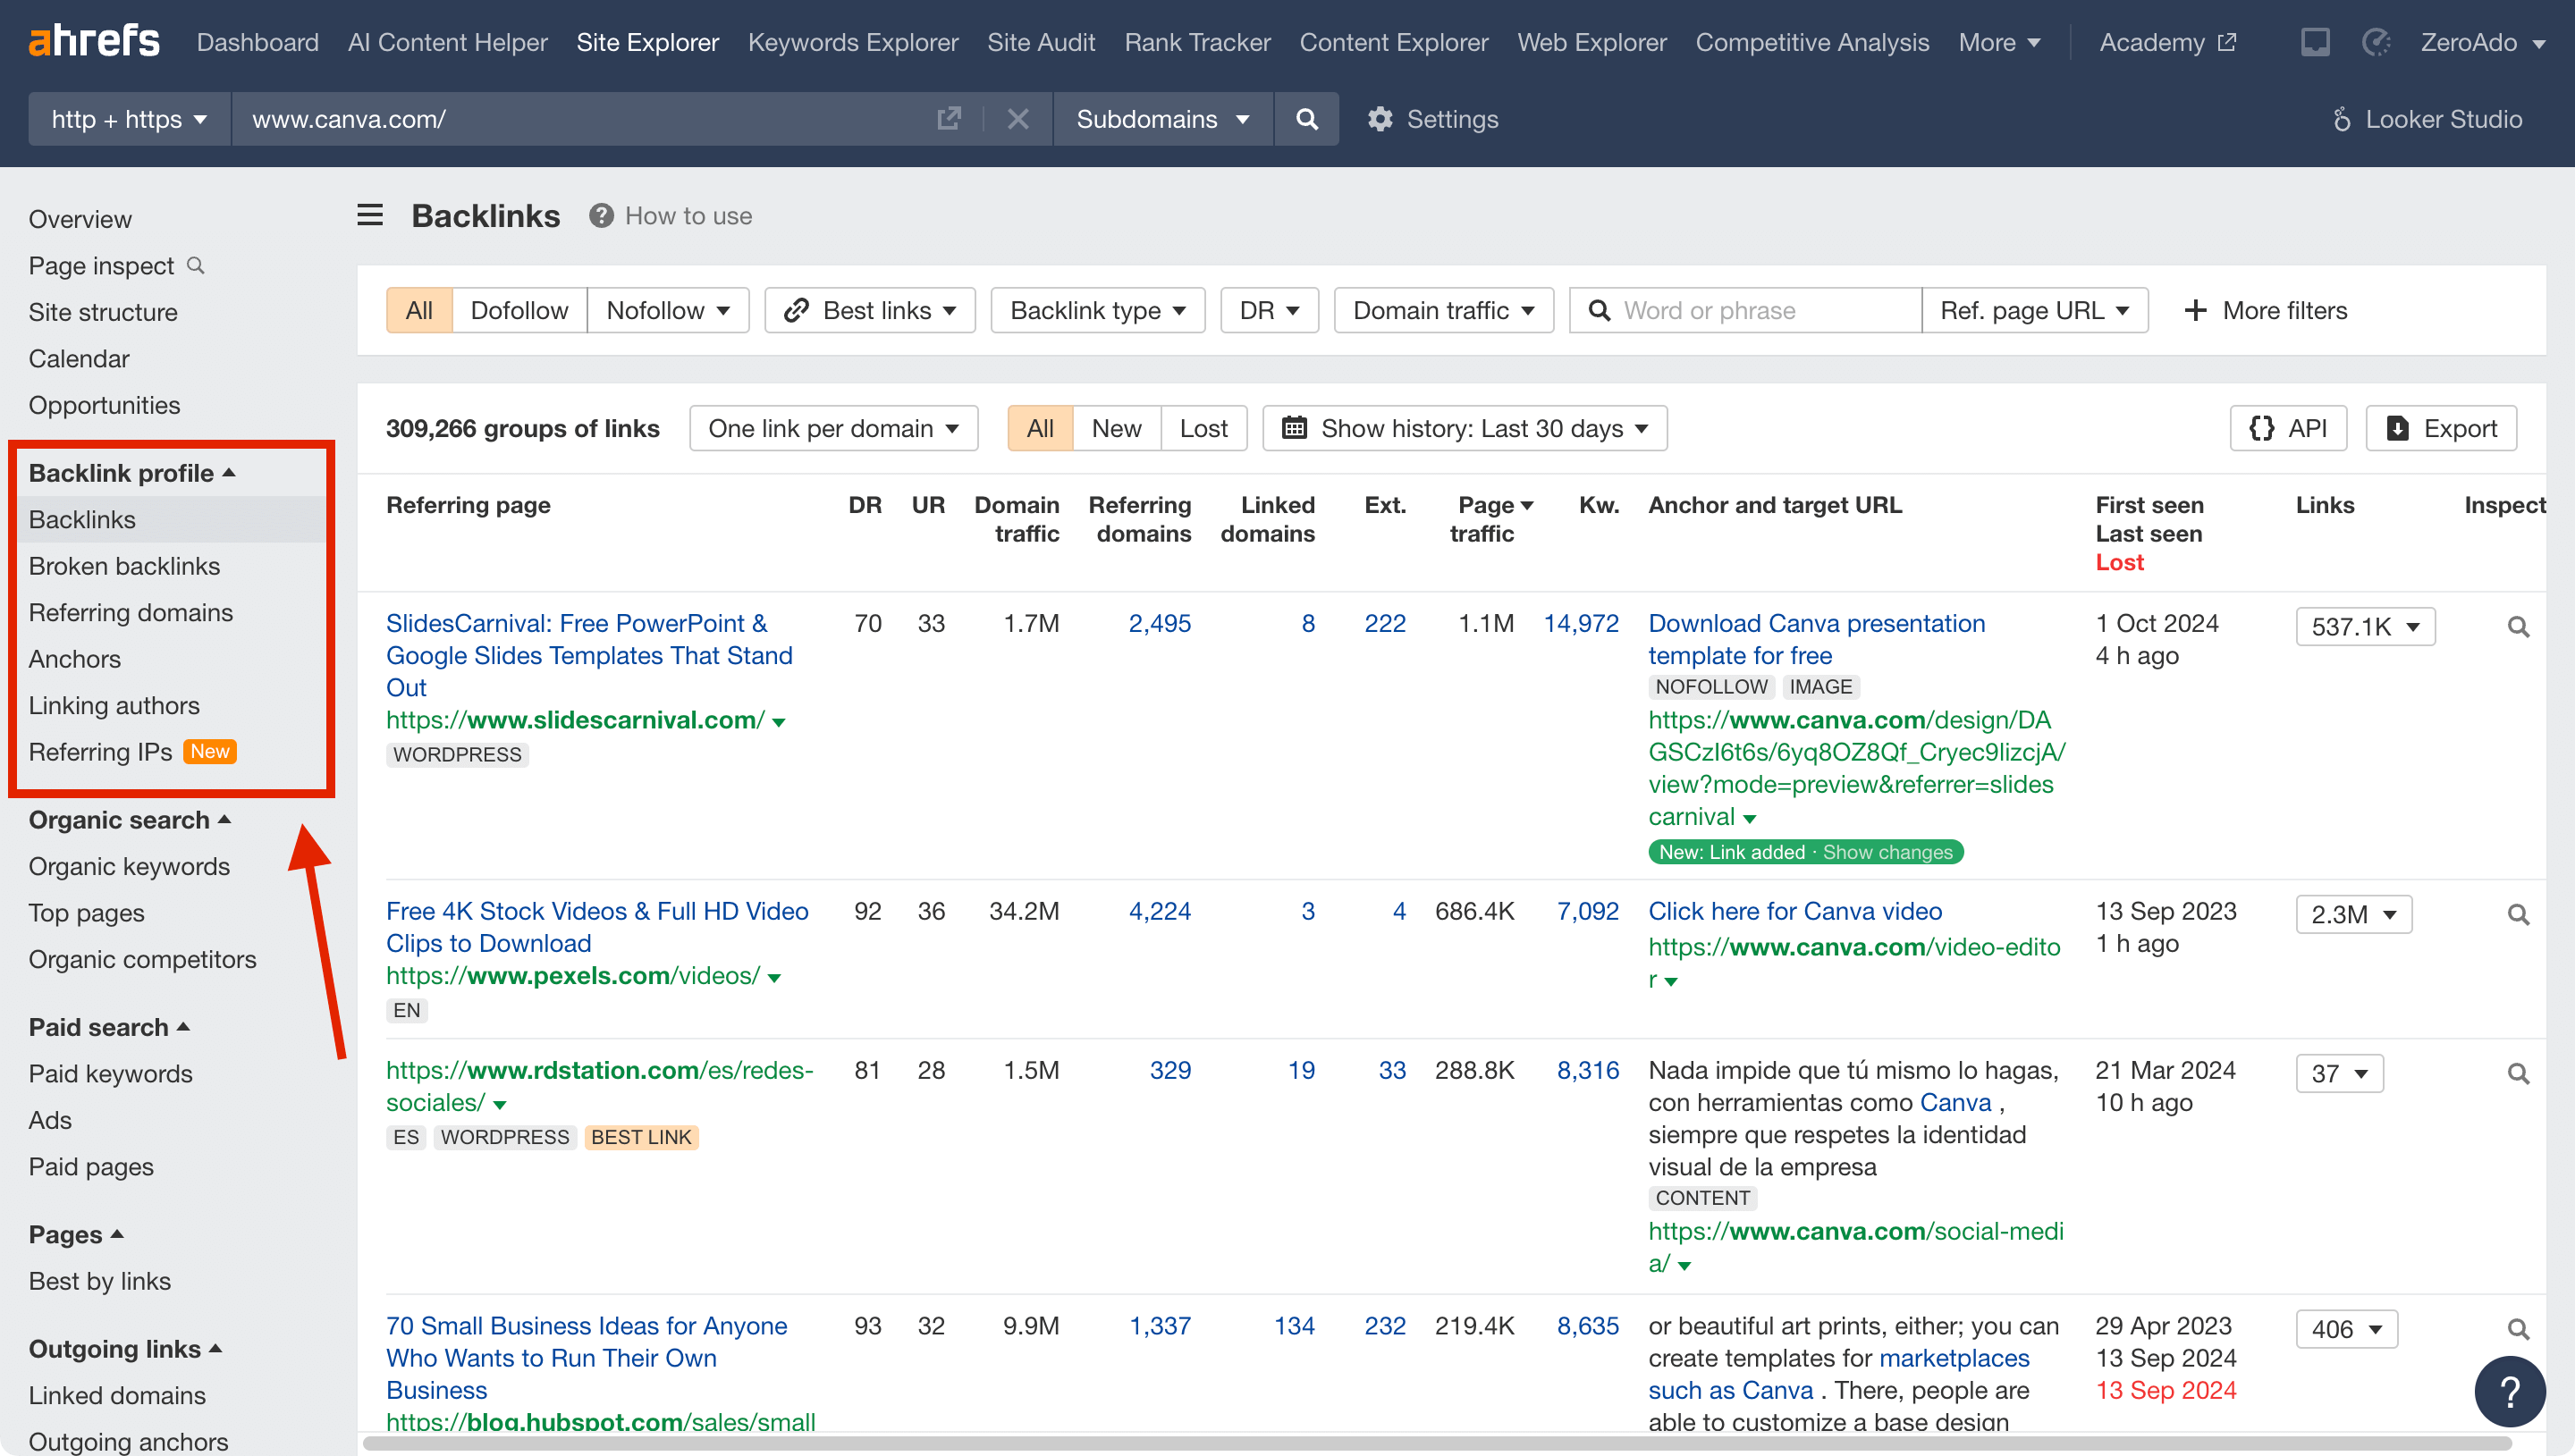Open Referring domains in the sidebar
Screen dimensions: 2575x1456
[131, 612]
